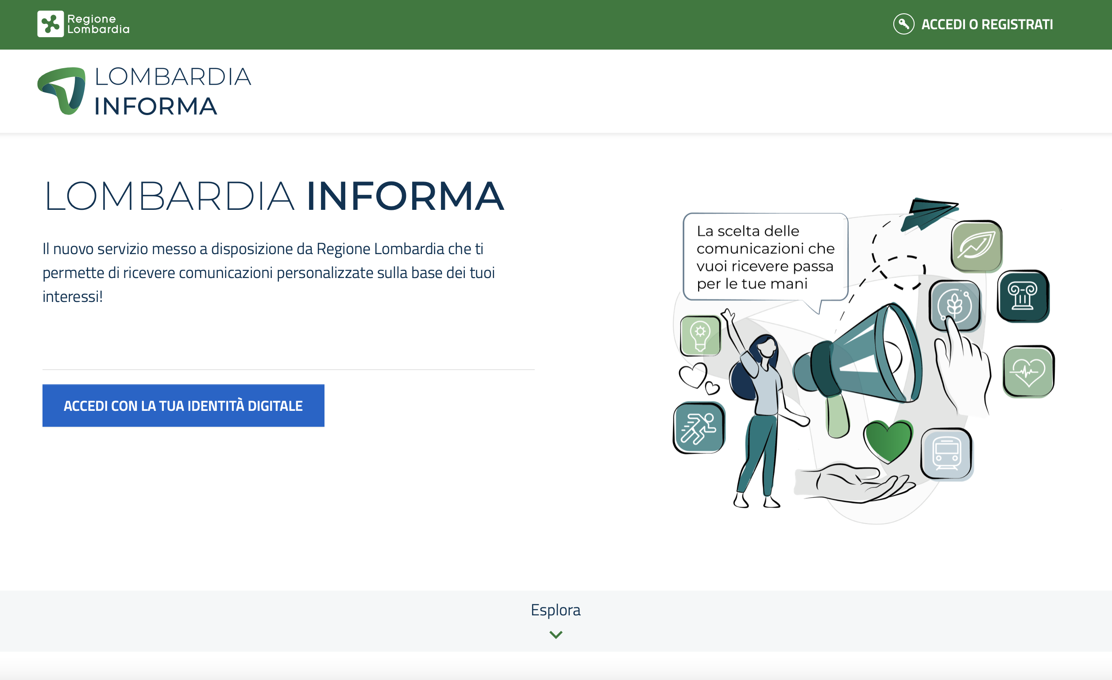Click the speech bubble about comunicazioni
The height and width of the screenshot is (680, 1112).
(765, 257)
